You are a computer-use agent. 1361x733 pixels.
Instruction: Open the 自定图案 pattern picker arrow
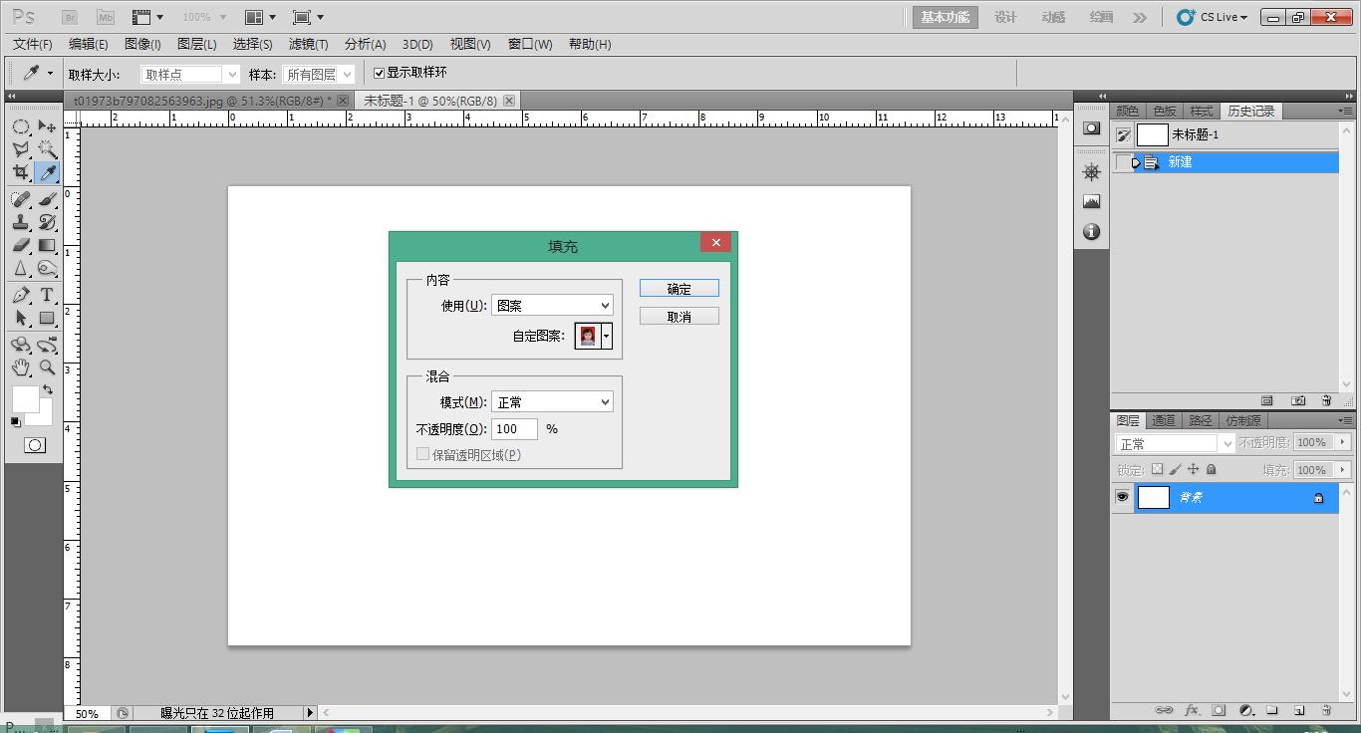coord(606,337)
